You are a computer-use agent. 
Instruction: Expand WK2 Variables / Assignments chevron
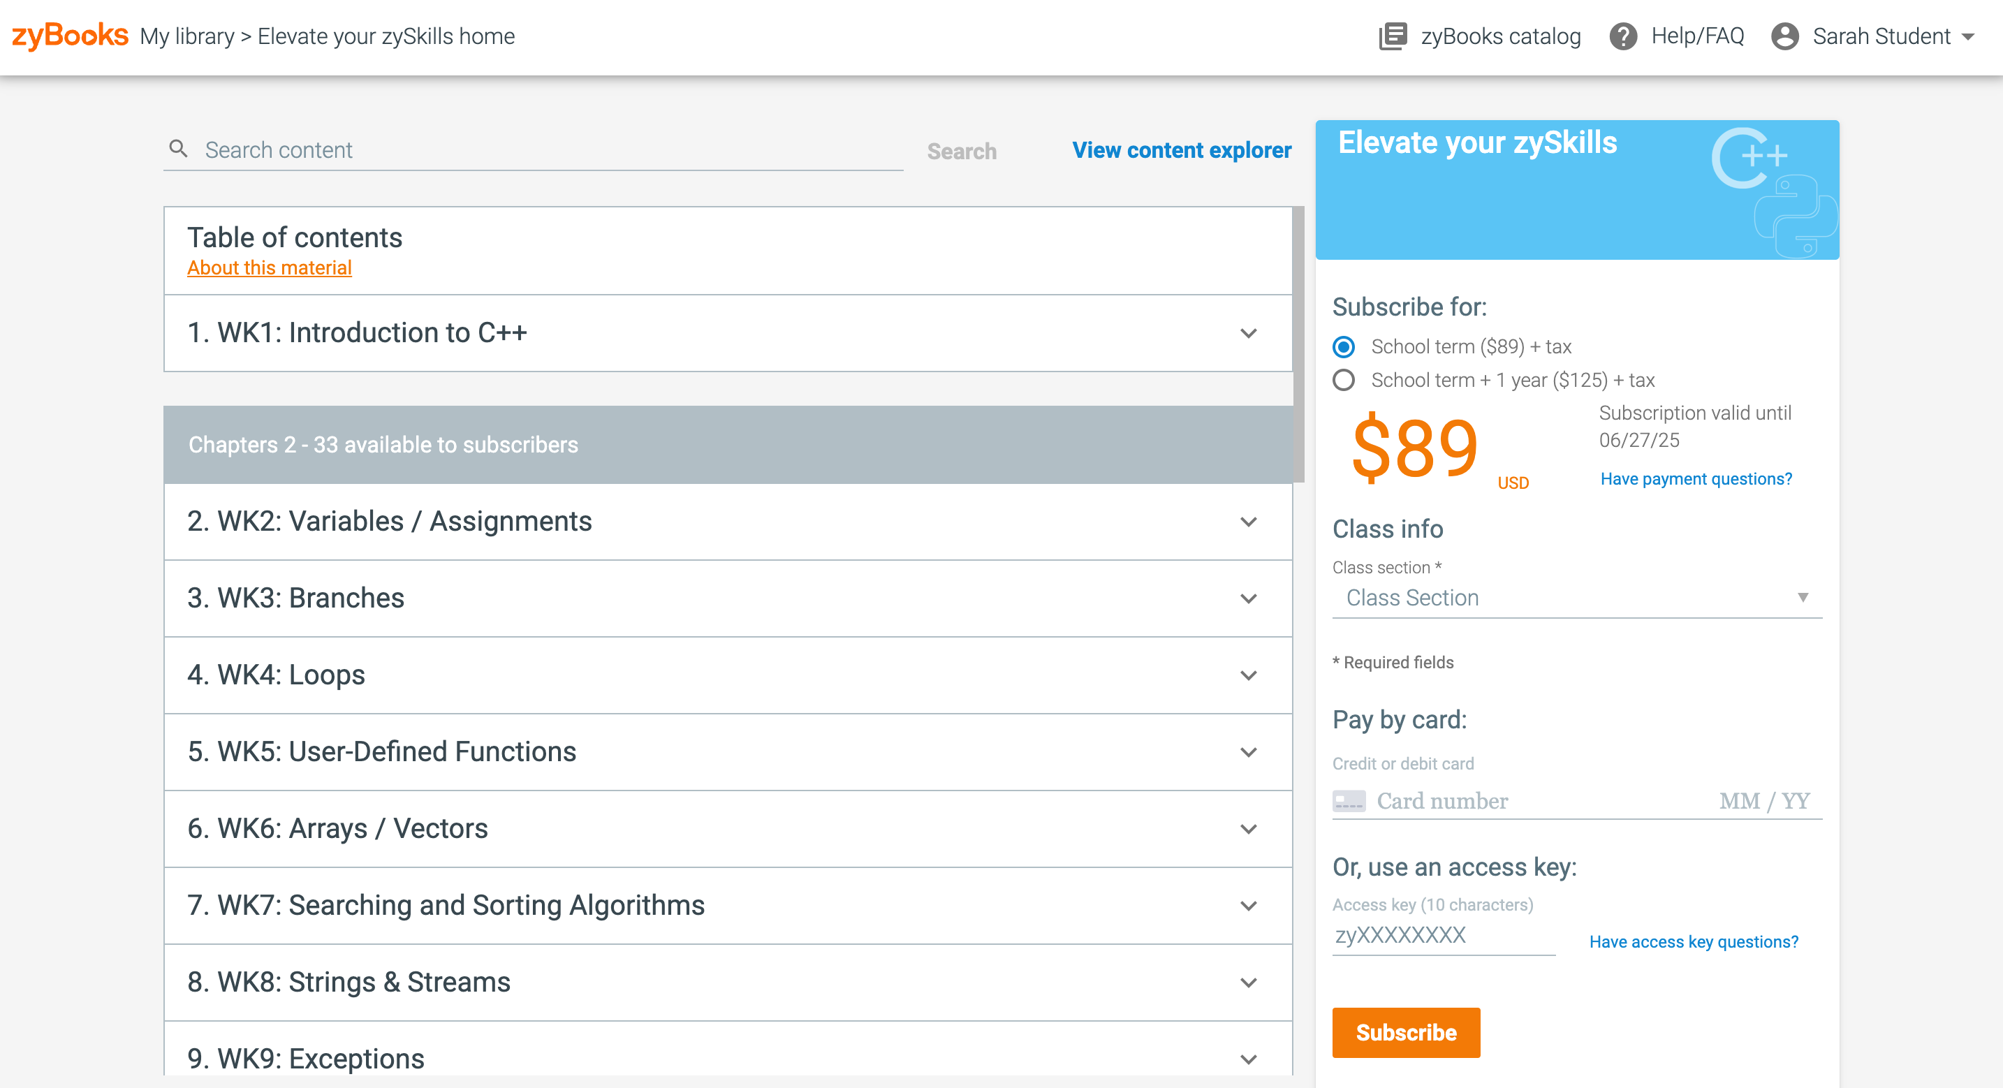coord(1248,522)
